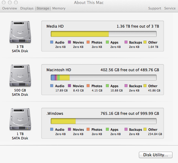This screenshot has height=163, width=178.
Task: Click the About This Mac window title
Action: [x=89, y=3]
